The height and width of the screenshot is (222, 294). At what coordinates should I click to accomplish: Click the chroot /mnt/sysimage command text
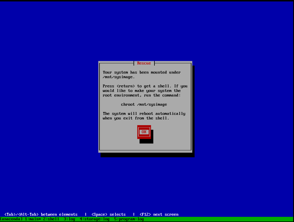pyautogui.click(x=144, y=104)
